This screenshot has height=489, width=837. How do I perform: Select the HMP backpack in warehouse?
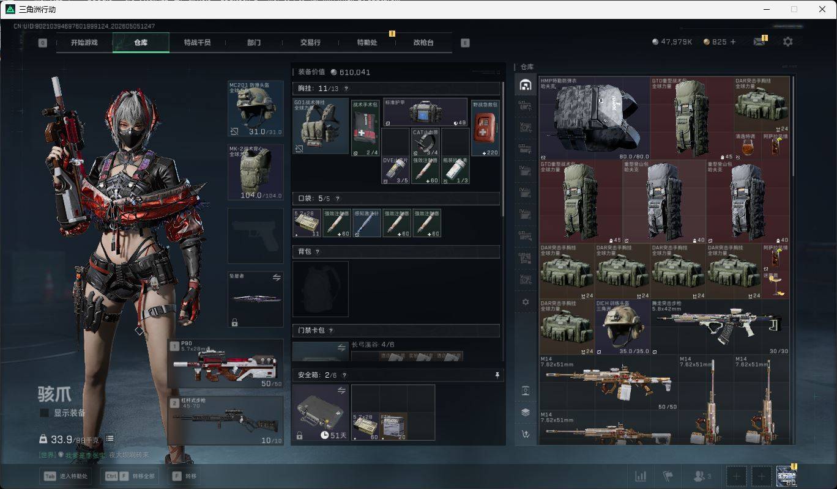tap(595, 118)
